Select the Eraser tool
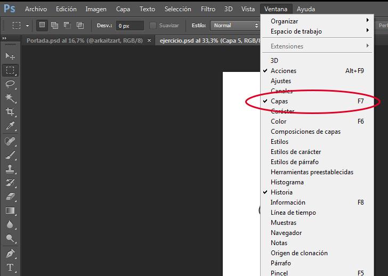The height and width of the screenshot is (276, 388). (10, 197)
